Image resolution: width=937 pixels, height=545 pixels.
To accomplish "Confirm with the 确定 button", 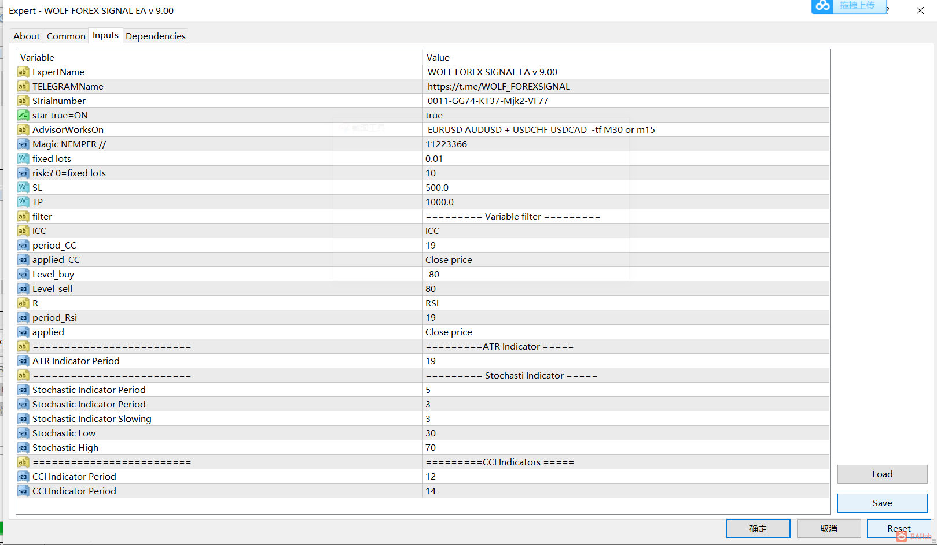I will 758,528.
